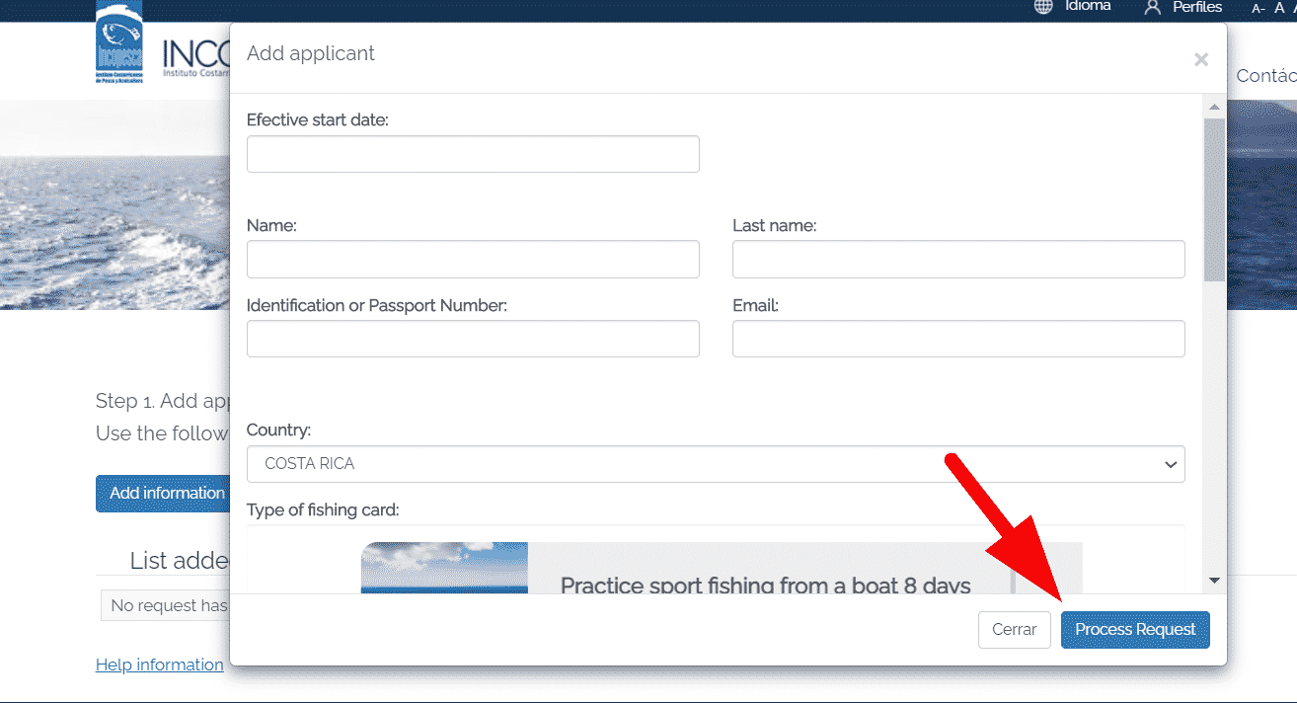Screen dimensions: 1297x703
Task: Decrease font size with the A- control
Action: click(1258, 8)
